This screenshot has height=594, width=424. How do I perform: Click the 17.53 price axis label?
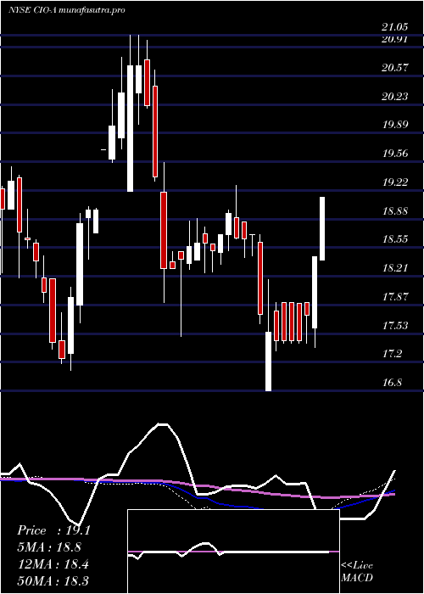395,325
